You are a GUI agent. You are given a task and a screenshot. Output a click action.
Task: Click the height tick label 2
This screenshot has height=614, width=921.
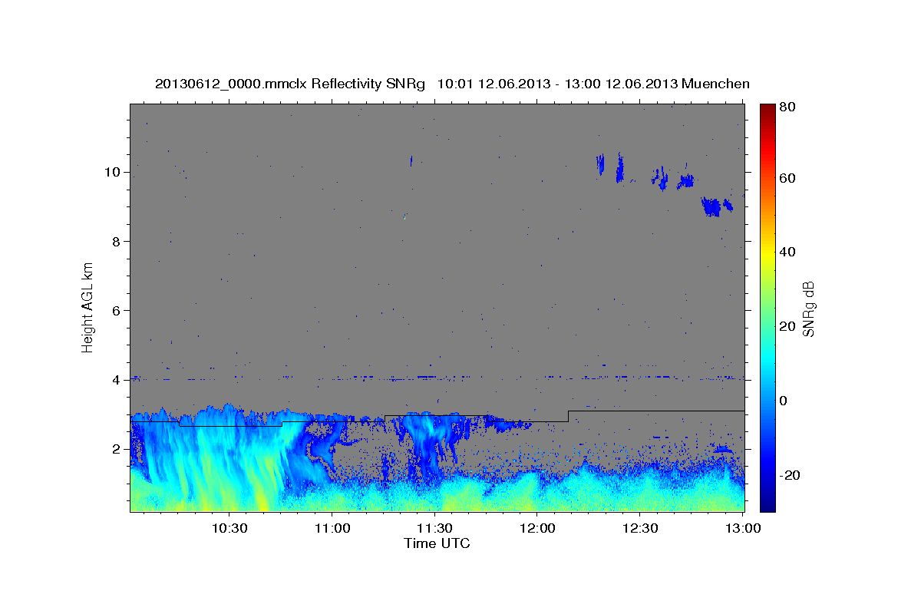[117, 449]
